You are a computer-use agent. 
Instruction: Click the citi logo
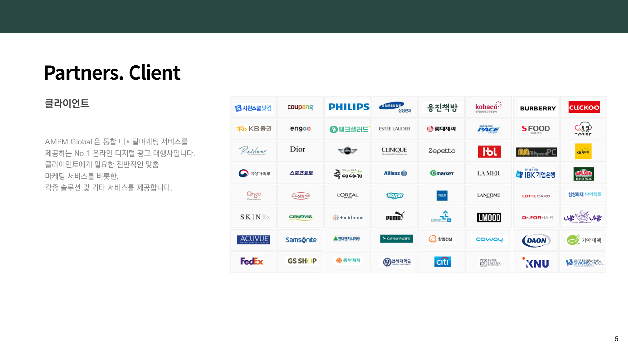(x=443, y=261)
